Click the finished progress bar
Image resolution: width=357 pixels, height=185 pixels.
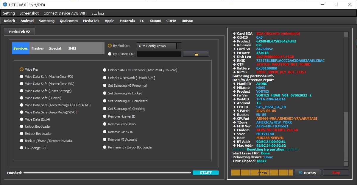pyautogui.click(x=107, y=173)
